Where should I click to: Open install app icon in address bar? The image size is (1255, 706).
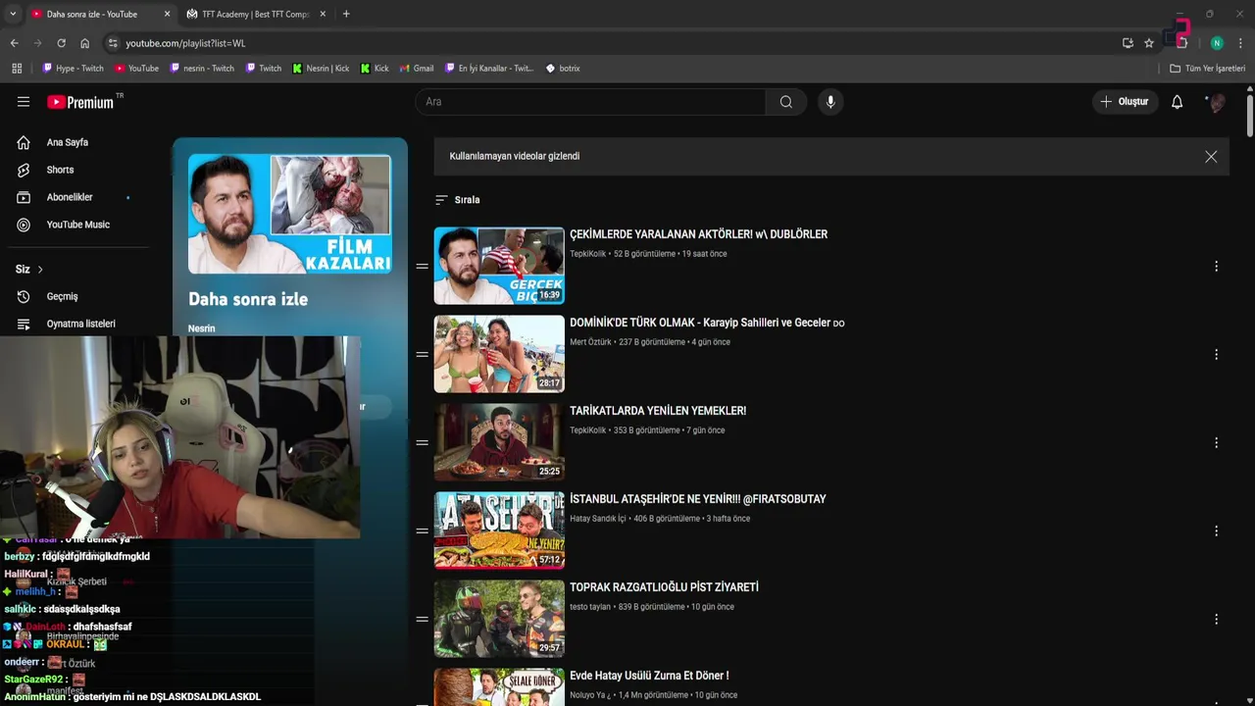coord(1128,43)
